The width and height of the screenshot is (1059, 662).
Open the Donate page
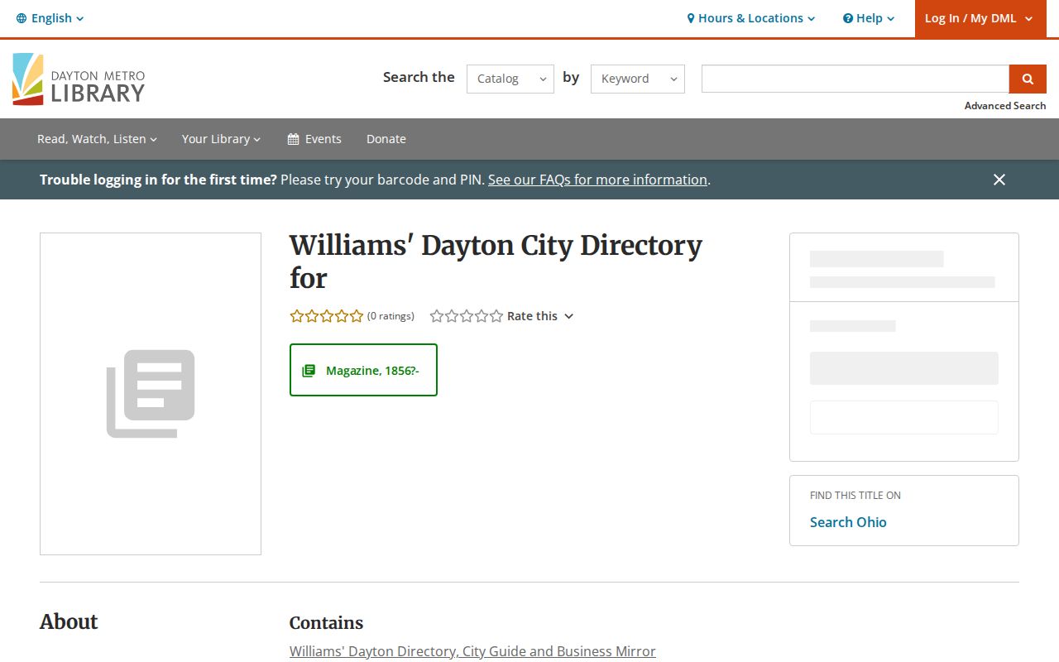coord(386,139)
